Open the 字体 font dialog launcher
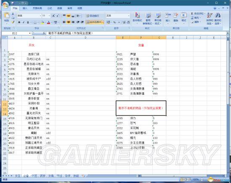Image resolution: width=231 pixels, height=183 pixels. pyautogui.click(x=59, y=28)
